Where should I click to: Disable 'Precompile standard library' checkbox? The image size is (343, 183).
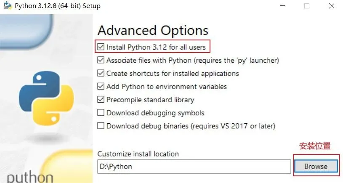[101, 100]
